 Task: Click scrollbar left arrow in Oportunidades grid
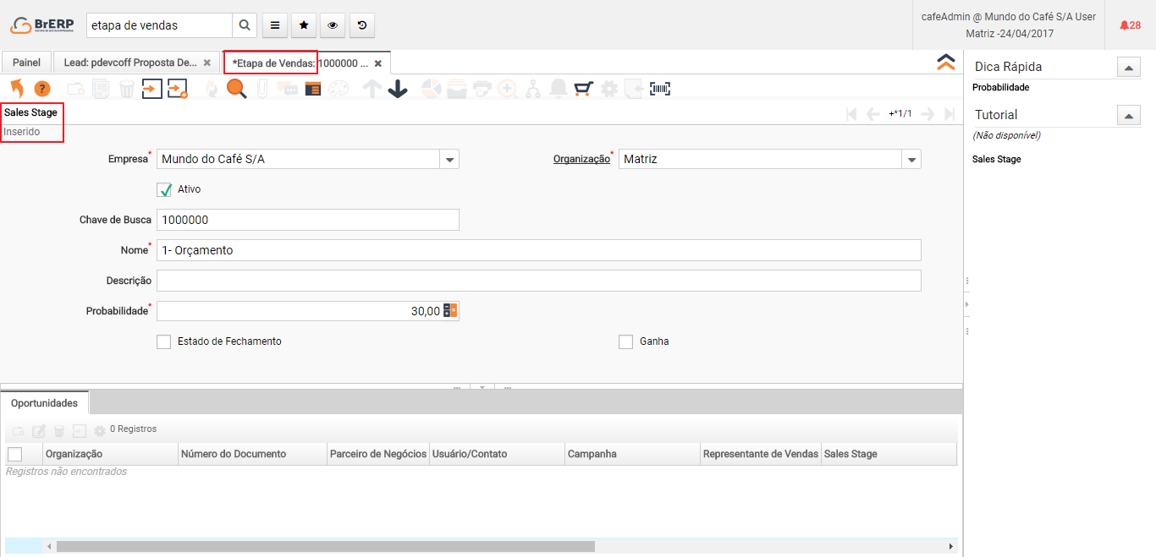[49, 546]
